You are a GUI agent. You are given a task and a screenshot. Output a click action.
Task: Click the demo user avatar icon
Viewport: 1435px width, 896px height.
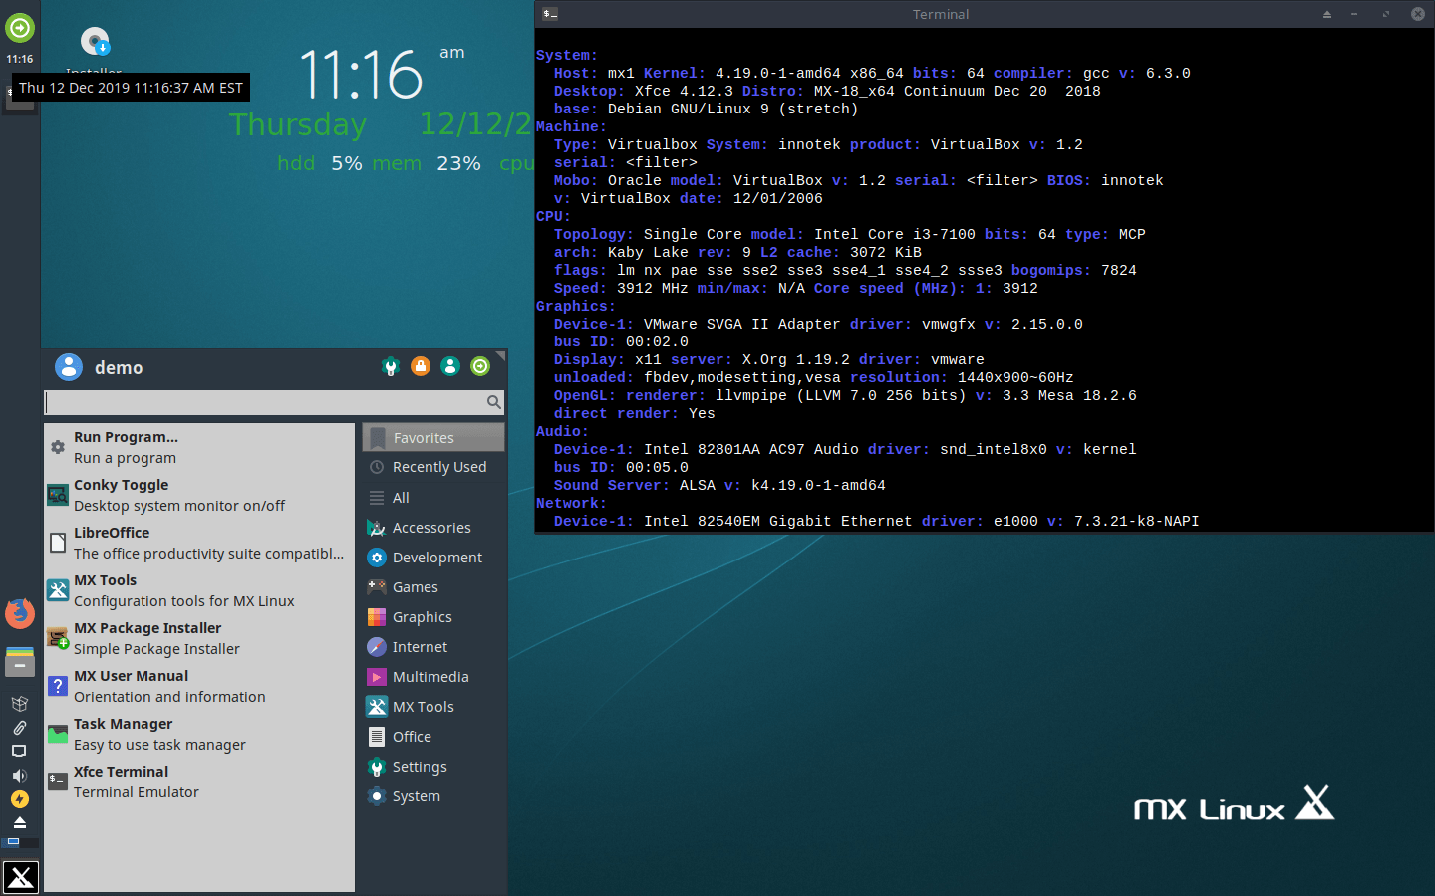click(x=69, y=367)
